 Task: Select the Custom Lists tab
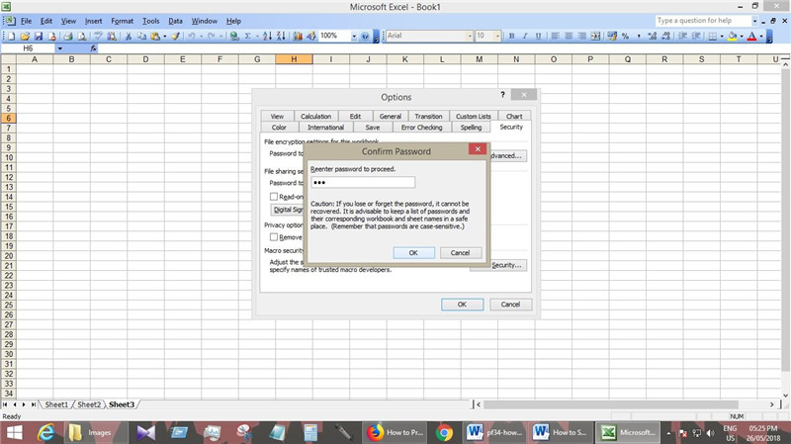pos(474,116)
